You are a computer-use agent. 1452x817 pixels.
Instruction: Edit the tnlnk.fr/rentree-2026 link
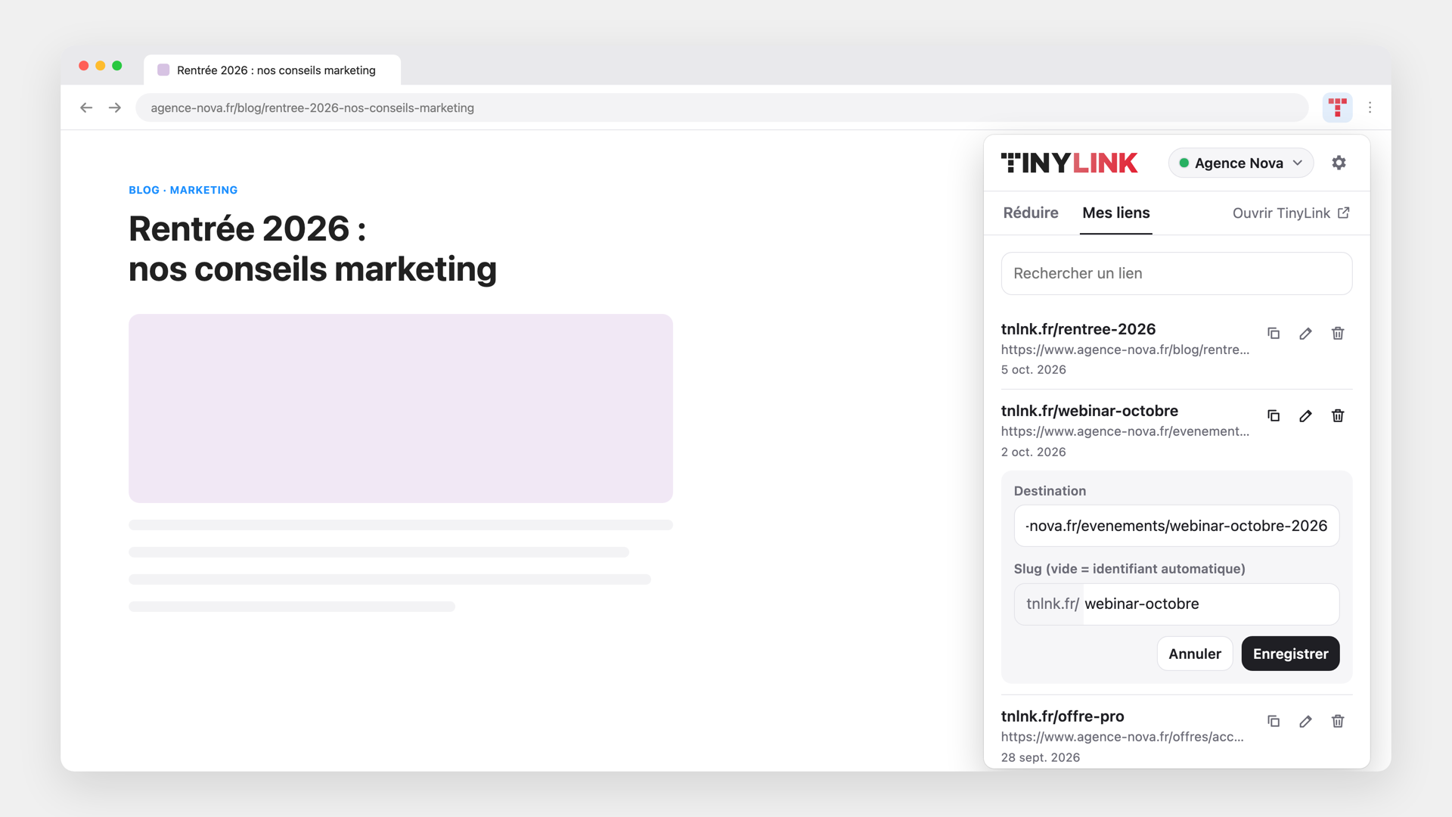coord(1305,334)
